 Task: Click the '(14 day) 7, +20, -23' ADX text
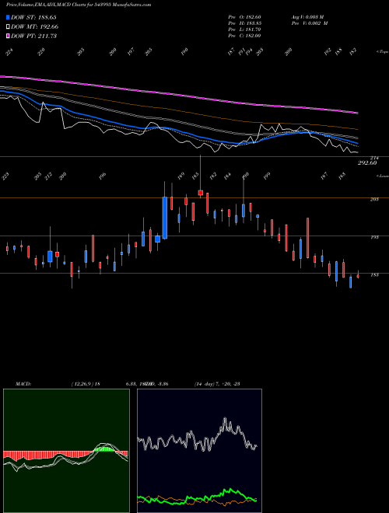tap(217, 384)
